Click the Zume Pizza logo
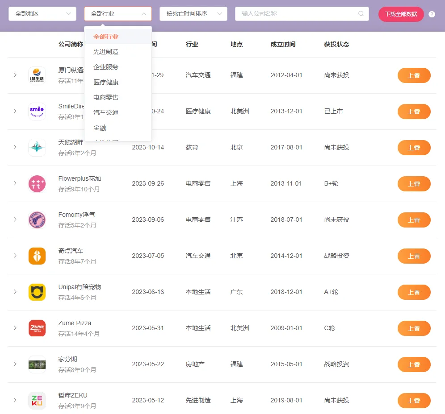The width and height of the screenshot is (445, 414). [37, 328]
